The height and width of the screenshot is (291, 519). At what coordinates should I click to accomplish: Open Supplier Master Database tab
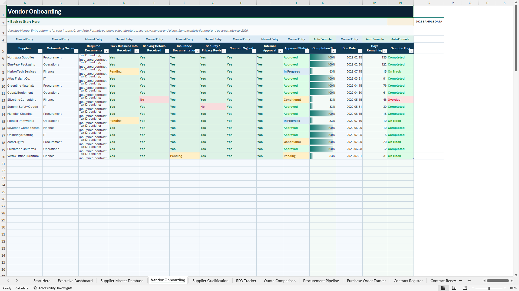coord(122,281)
